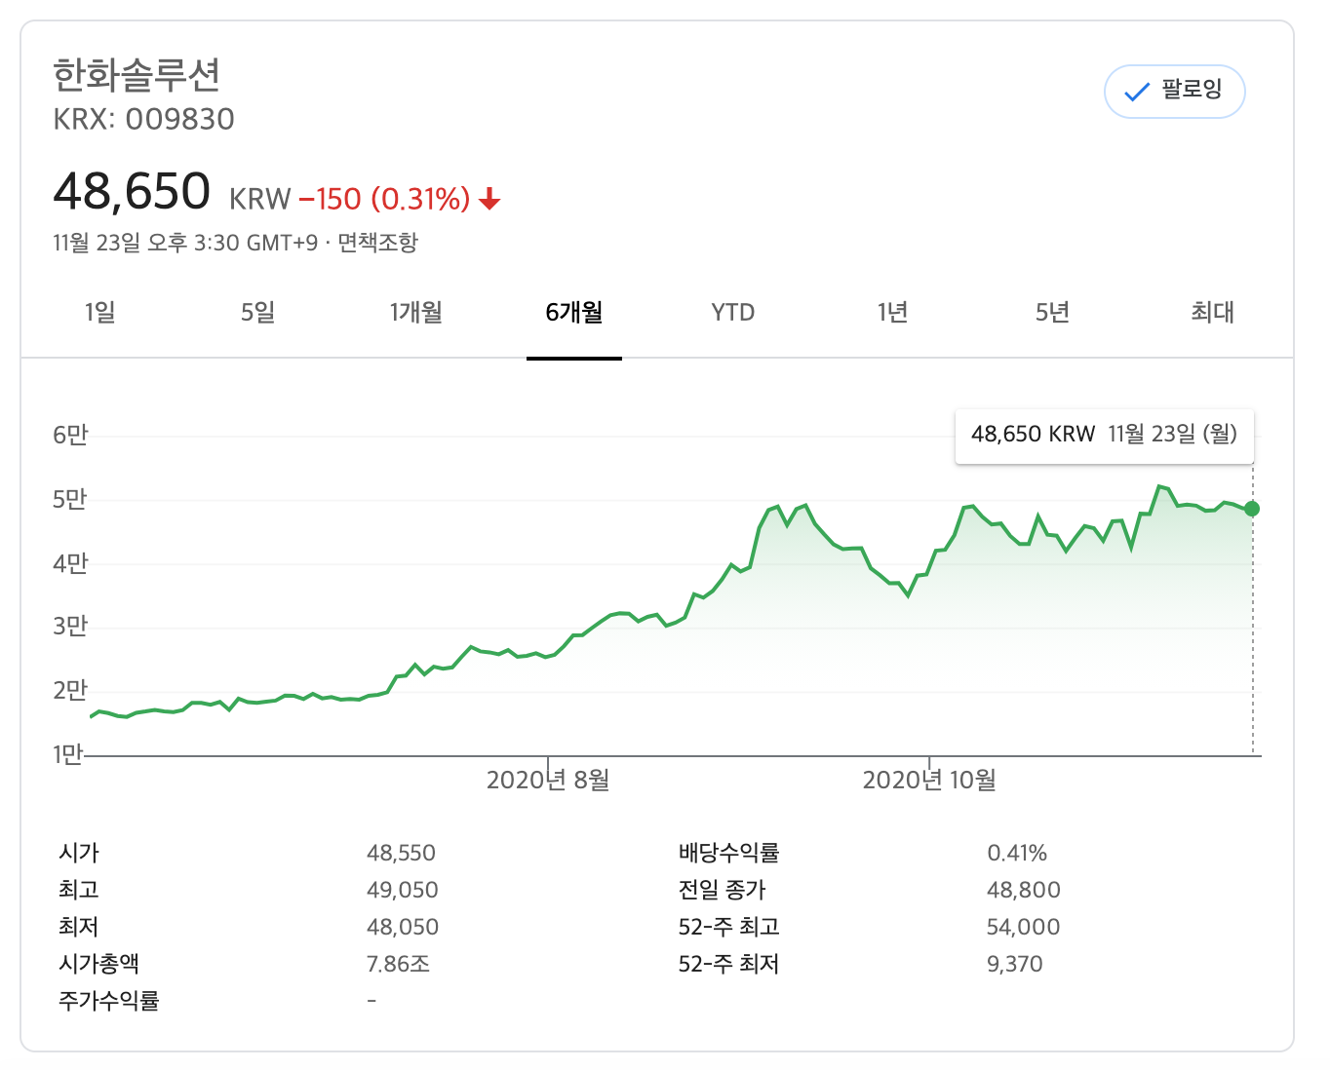This screenshot has width=1330, height=1070.
Task: Open the 면책조항 disclaimer link
Action: pos(378,243)
